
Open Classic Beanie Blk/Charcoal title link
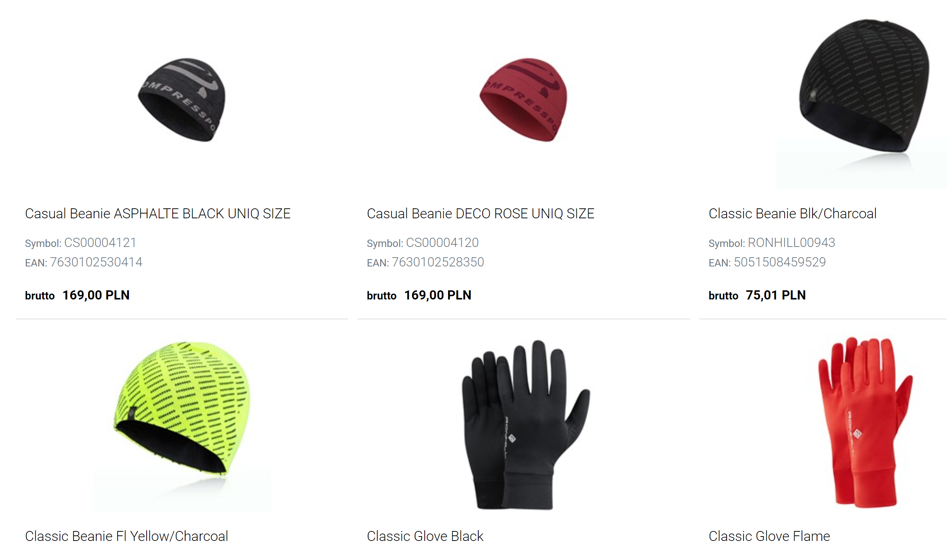pyautogui.click(x=793, y=213)
